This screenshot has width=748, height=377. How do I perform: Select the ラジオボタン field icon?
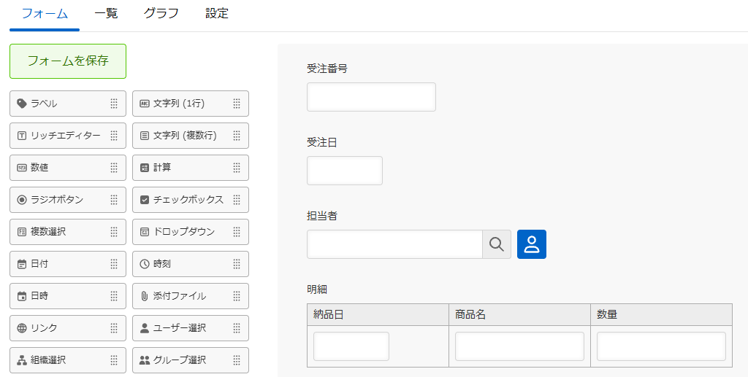click(21, 200)
